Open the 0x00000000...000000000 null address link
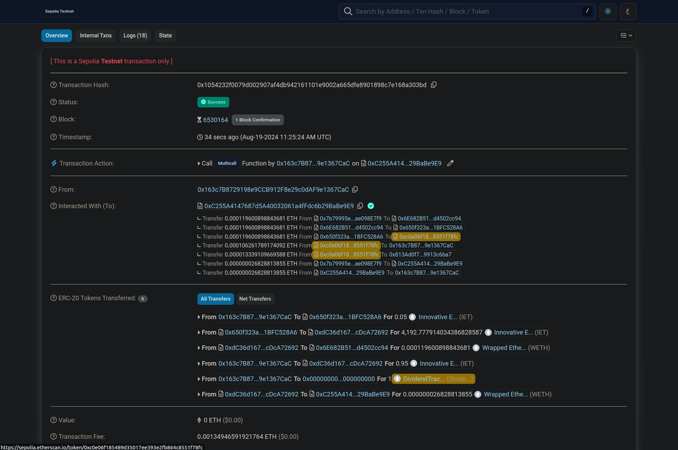678x450 pixels. (339, 379)
